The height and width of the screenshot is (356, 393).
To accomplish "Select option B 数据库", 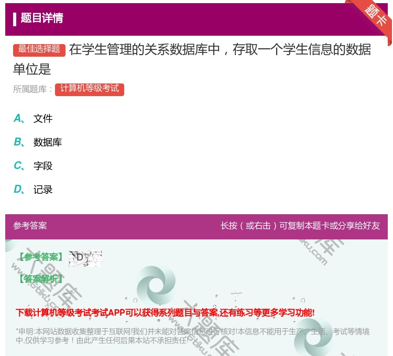I will tap(38, 142).
